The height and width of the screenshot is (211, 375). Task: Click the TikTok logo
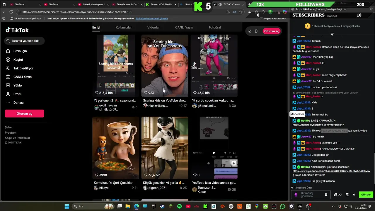17,30
